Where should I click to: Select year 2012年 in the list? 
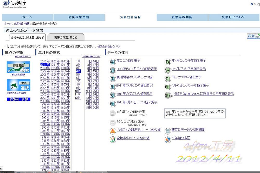pos(45,61)
